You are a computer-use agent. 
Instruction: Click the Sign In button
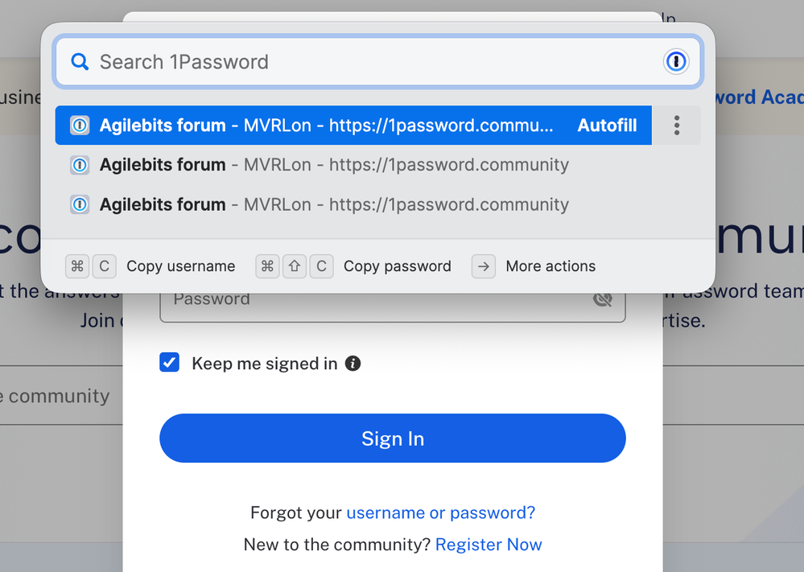point(392,438)
